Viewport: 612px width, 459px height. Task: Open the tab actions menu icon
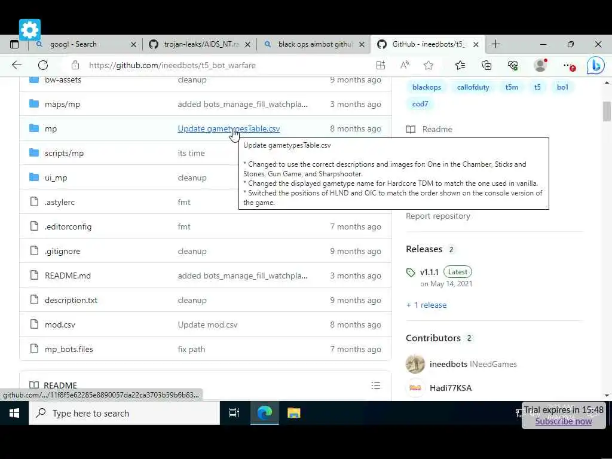tap(14, 44)
